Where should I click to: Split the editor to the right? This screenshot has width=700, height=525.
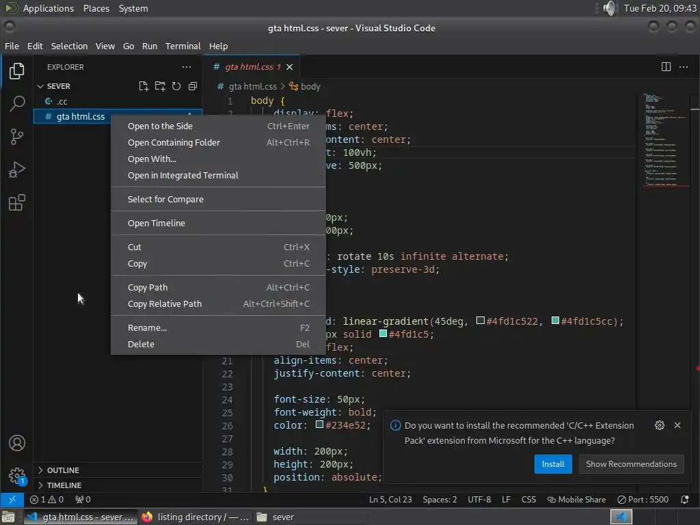666,67
